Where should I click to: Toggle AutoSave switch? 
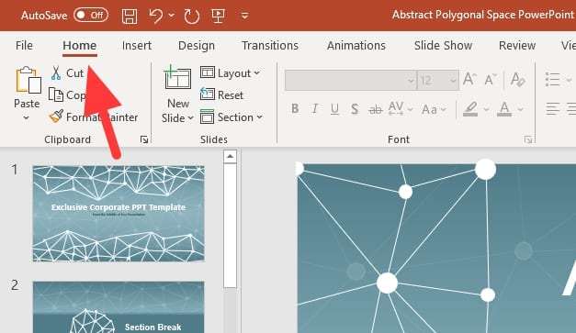91,16
